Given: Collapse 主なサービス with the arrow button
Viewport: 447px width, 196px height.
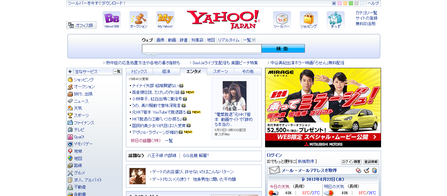Looking at the screenshot, I should click(x=70, y=72).
